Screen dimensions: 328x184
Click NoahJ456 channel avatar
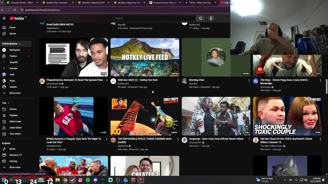tap(113, 140)
